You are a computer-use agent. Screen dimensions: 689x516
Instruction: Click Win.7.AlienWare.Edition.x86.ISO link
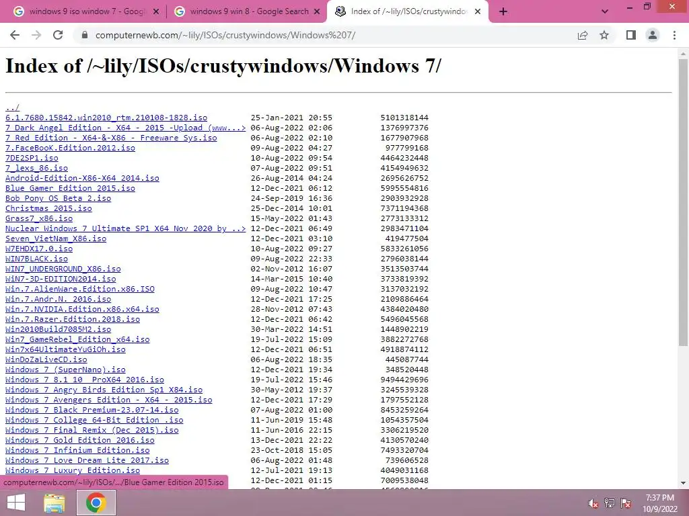pyautogui.click(x=80, y=289)
